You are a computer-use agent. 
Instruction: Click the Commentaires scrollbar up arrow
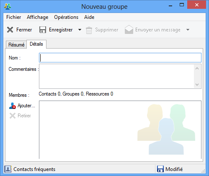pyautogui.click(x=197, y=68)
